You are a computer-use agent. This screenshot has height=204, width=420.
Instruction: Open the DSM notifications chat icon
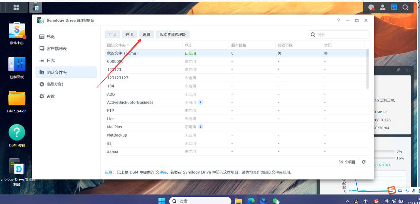click(x=371, y=7)
